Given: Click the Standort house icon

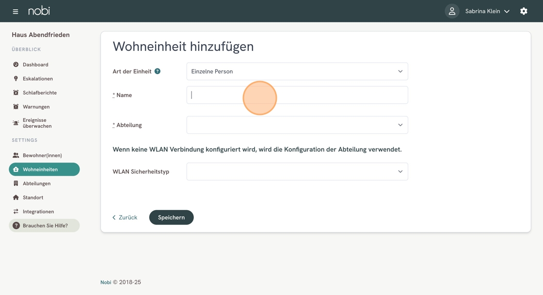Looking at the screenshot, I should pos(16,197).
